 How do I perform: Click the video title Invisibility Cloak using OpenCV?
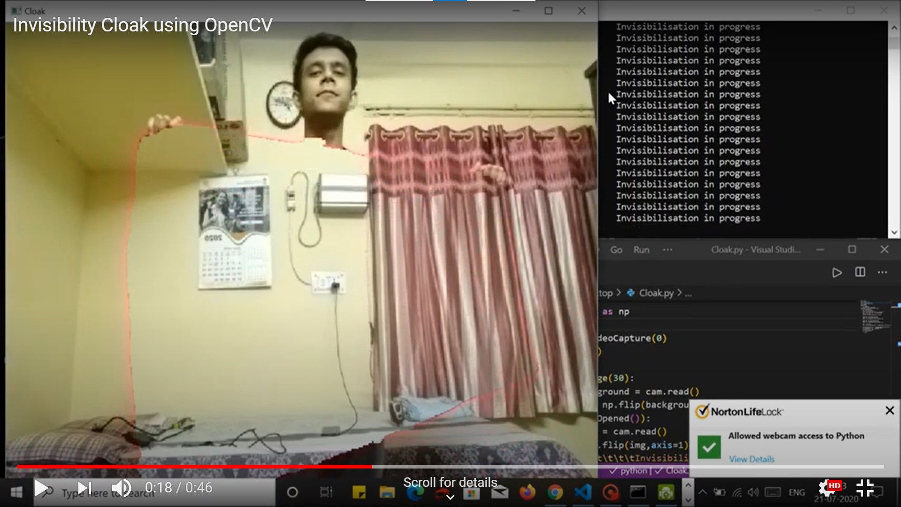pos(143,25)
